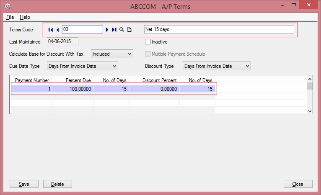
Task: Go to first Terms Code record
Action: (x=51, y=30)
